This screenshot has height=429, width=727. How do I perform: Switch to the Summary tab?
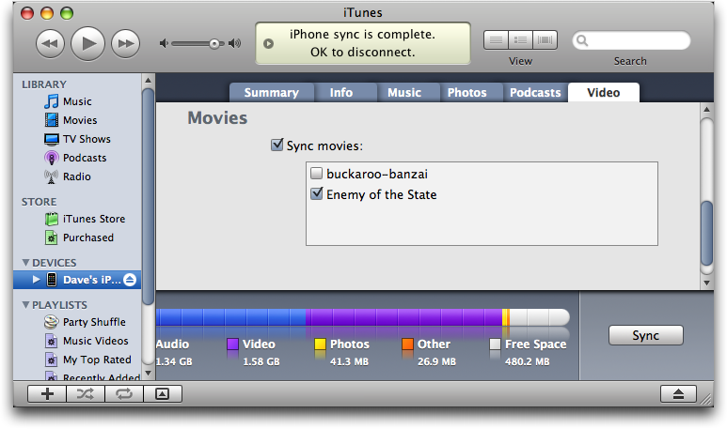coord(272,93)
